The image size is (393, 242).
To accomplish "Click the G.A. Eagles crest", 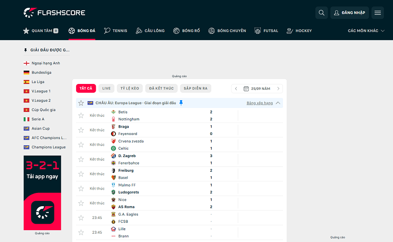I will click(113, 214).
